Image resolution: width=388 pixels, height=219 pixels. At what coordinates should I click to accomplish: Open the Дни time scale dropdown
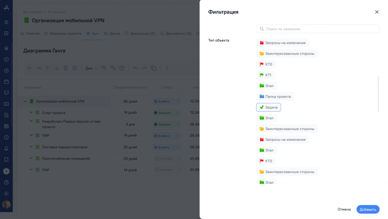click(x=91, y=68)
